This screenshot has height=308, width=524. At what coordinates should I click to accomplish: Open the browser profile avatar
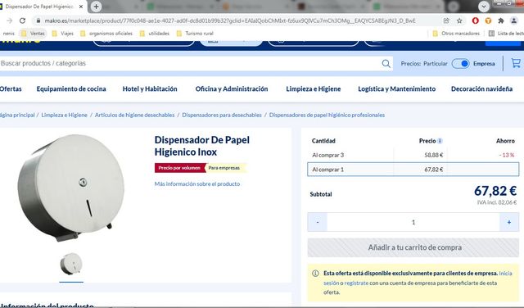click(514, 20)
